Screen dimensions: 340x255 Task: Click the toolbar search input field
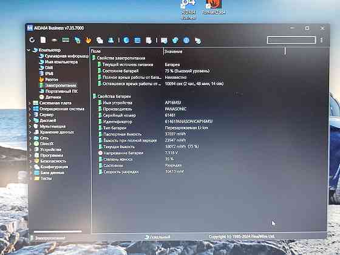(291, 40)
